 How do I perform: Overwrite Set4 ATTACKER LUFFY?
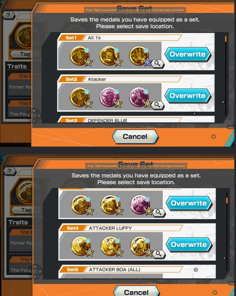point(189,245)
